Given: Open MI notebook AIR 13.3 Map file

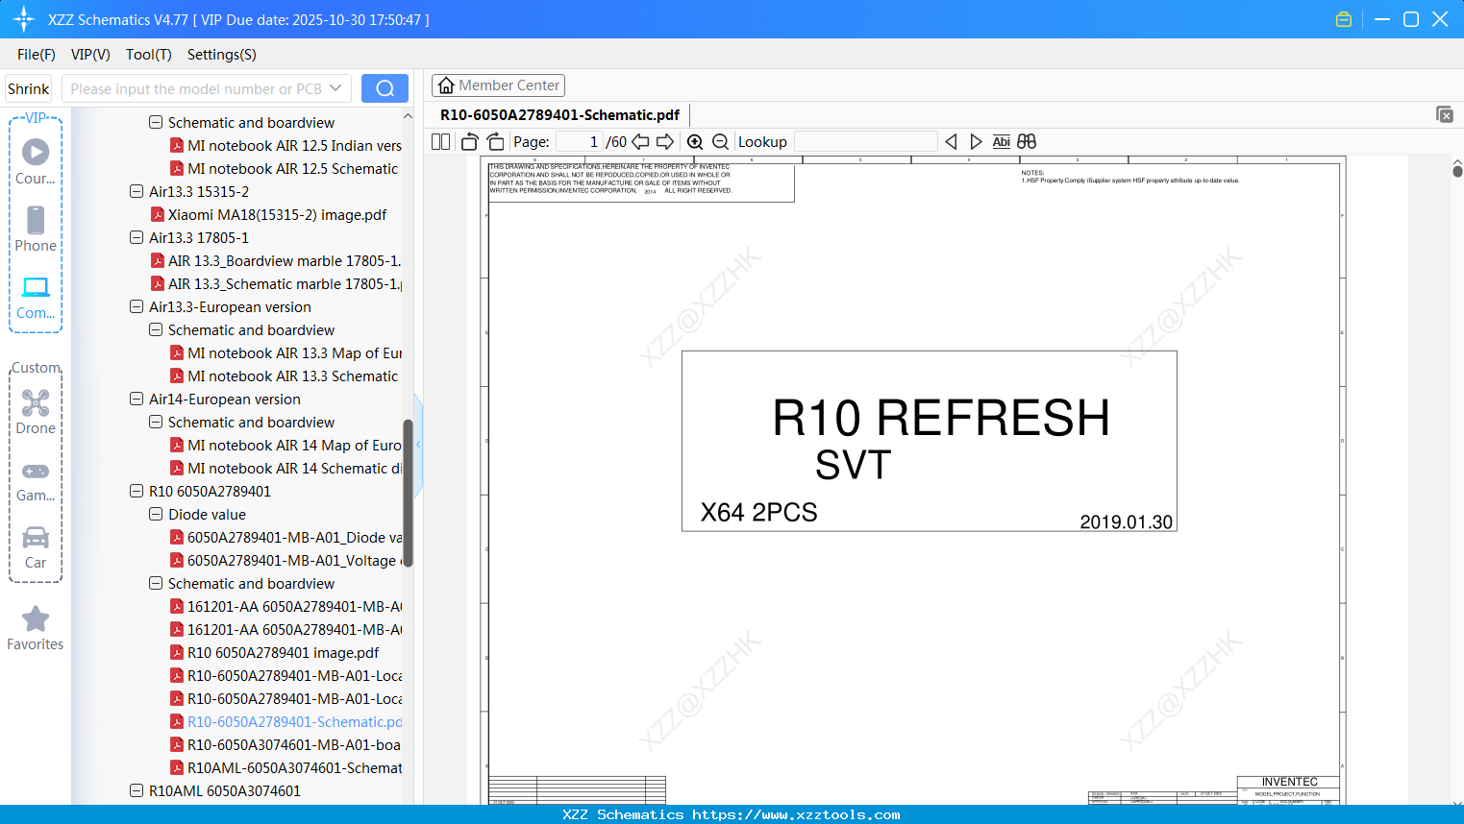Looking at the screenshot, I should (295, 352).
